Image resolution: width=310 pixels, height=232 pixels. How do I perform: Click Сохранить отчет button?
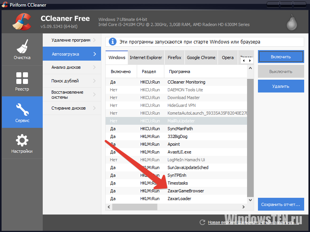coord(281,204)
